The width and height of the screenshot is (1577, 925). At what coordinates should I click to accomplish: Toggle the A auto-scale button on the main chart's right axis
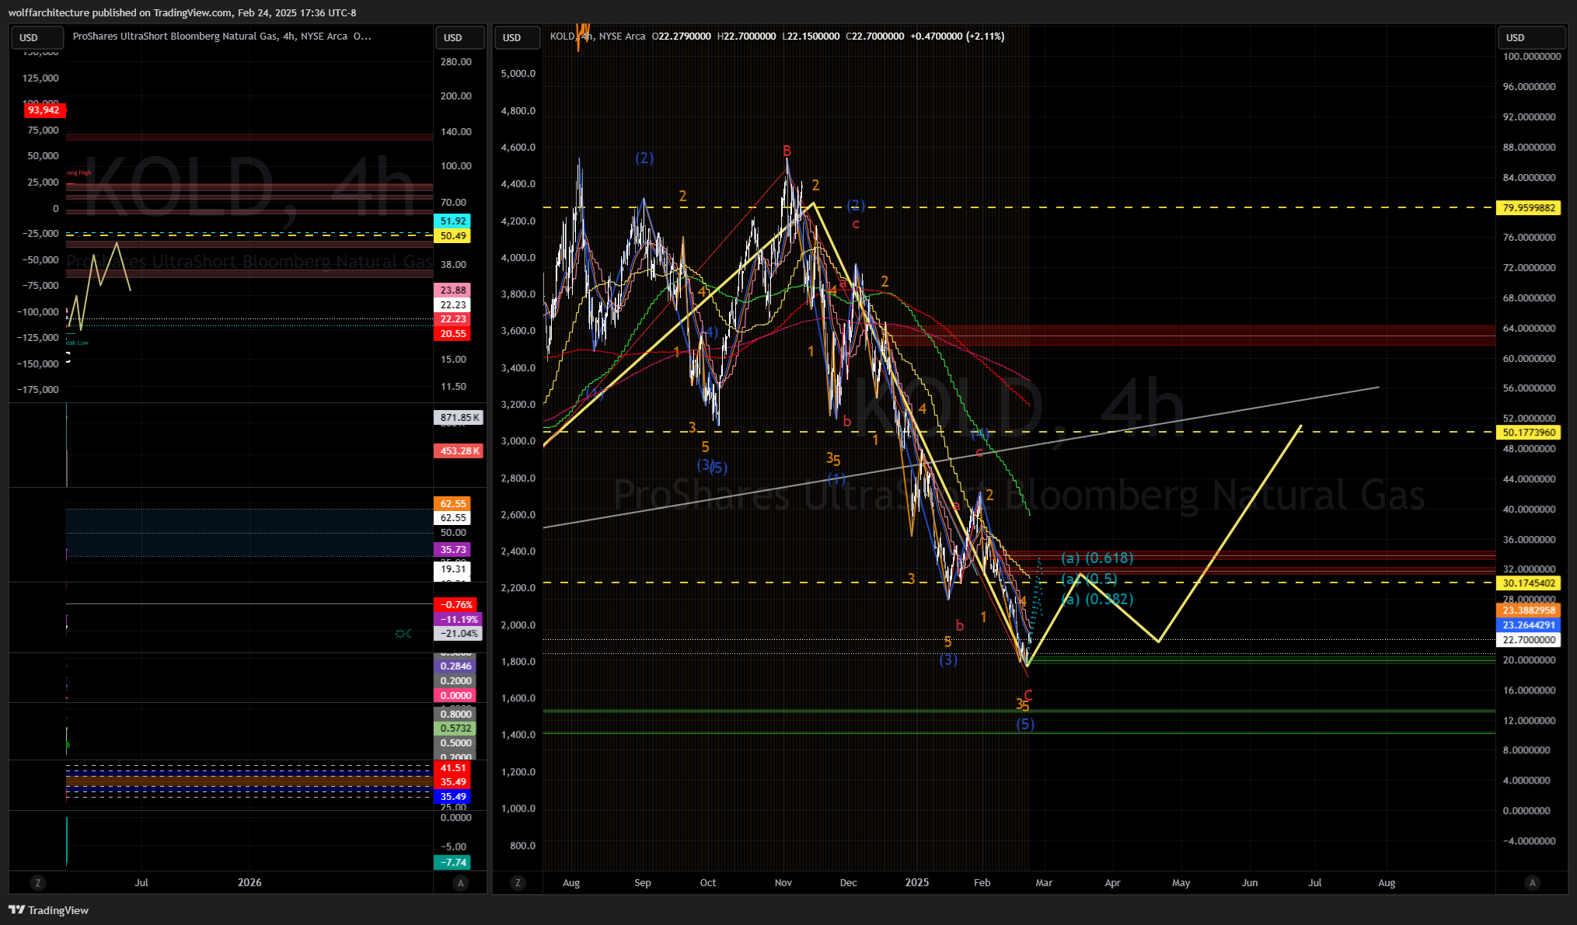coord(1532,883)
